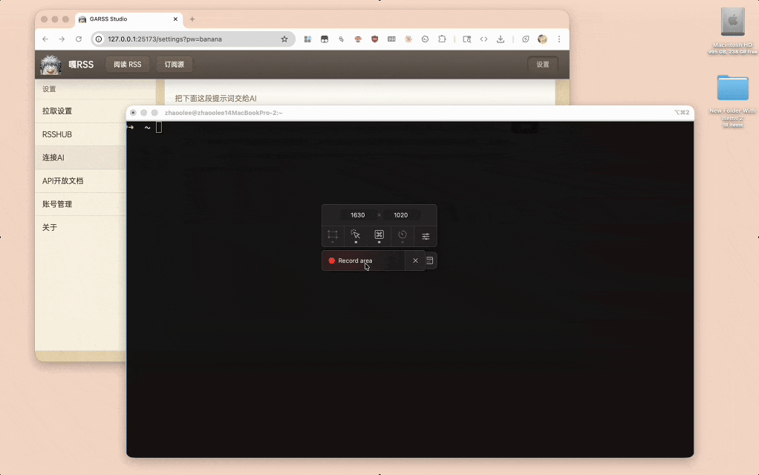Select the GARSS Studio browser tab
The height and width of the screenshot is (475, 759).
[128, 19]
